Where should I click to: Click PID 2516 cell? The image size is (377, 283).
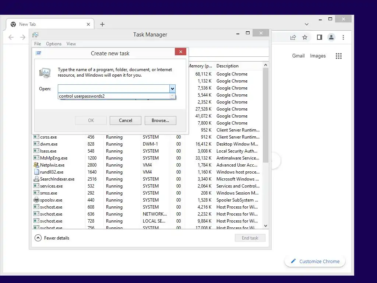(92, 179)
